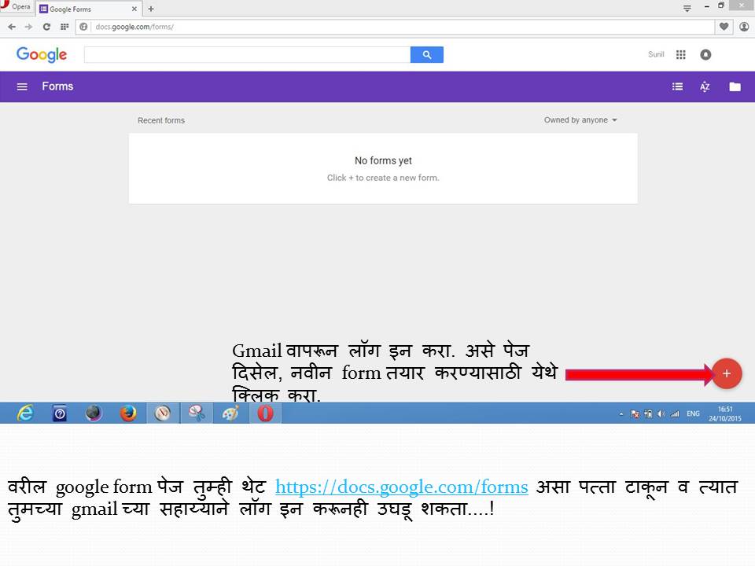The height and width of the screenshot is (566, 755).
Task: Open the Paint taskbar icon
Action: coord(230,413)
